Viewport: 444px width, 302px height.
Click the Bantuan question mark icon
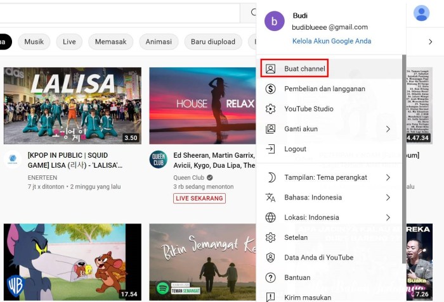click(270, 278)
